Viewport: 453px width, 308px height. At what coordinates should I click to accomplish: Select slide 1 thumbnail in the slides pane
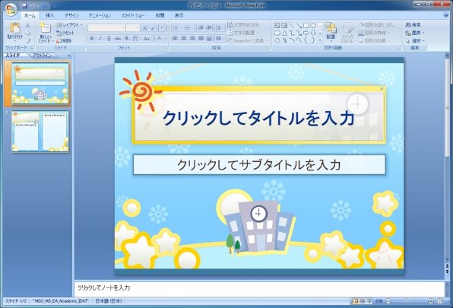pos(40,84)
